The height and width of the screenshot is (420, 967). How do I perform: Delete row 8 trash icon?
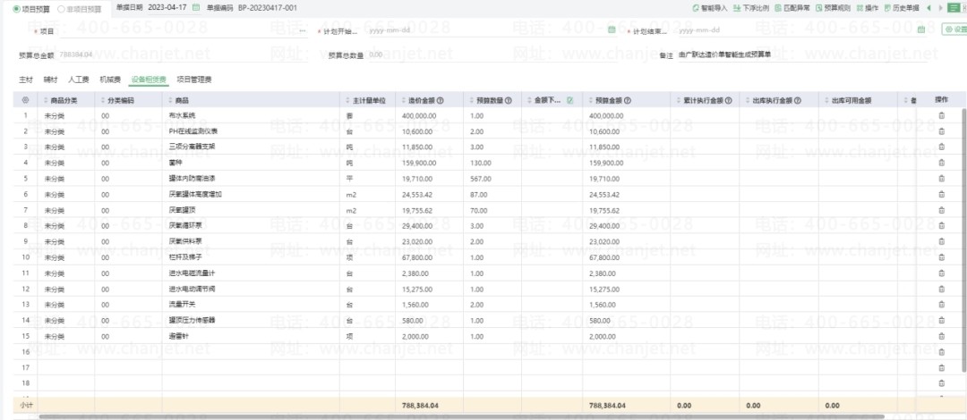[941, 225]
